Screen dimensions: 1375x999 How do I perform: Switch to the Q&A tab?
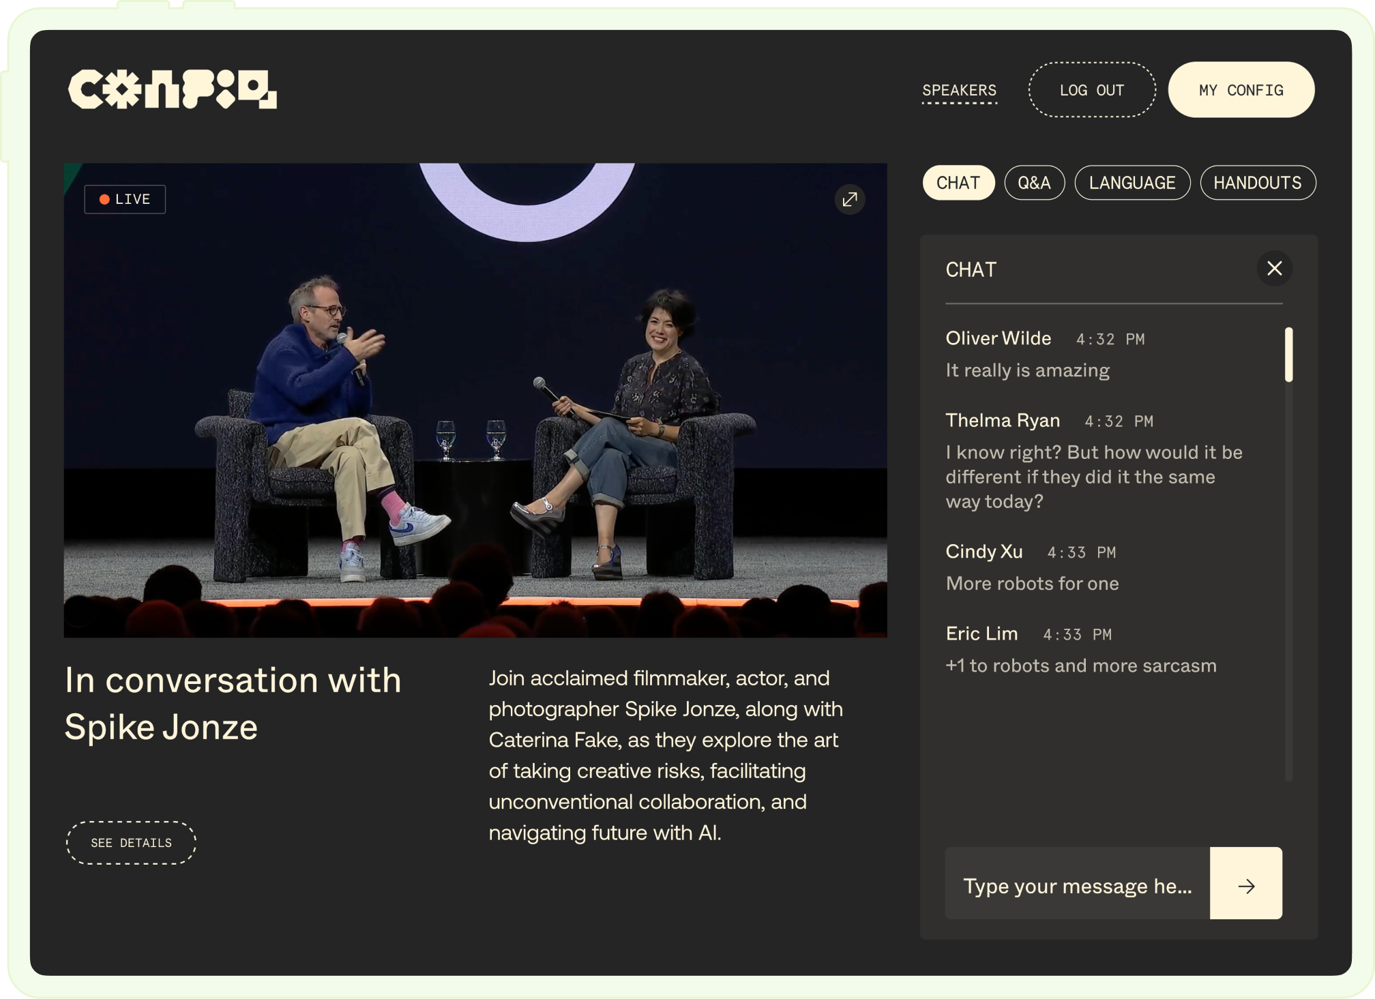(1034, 183)
